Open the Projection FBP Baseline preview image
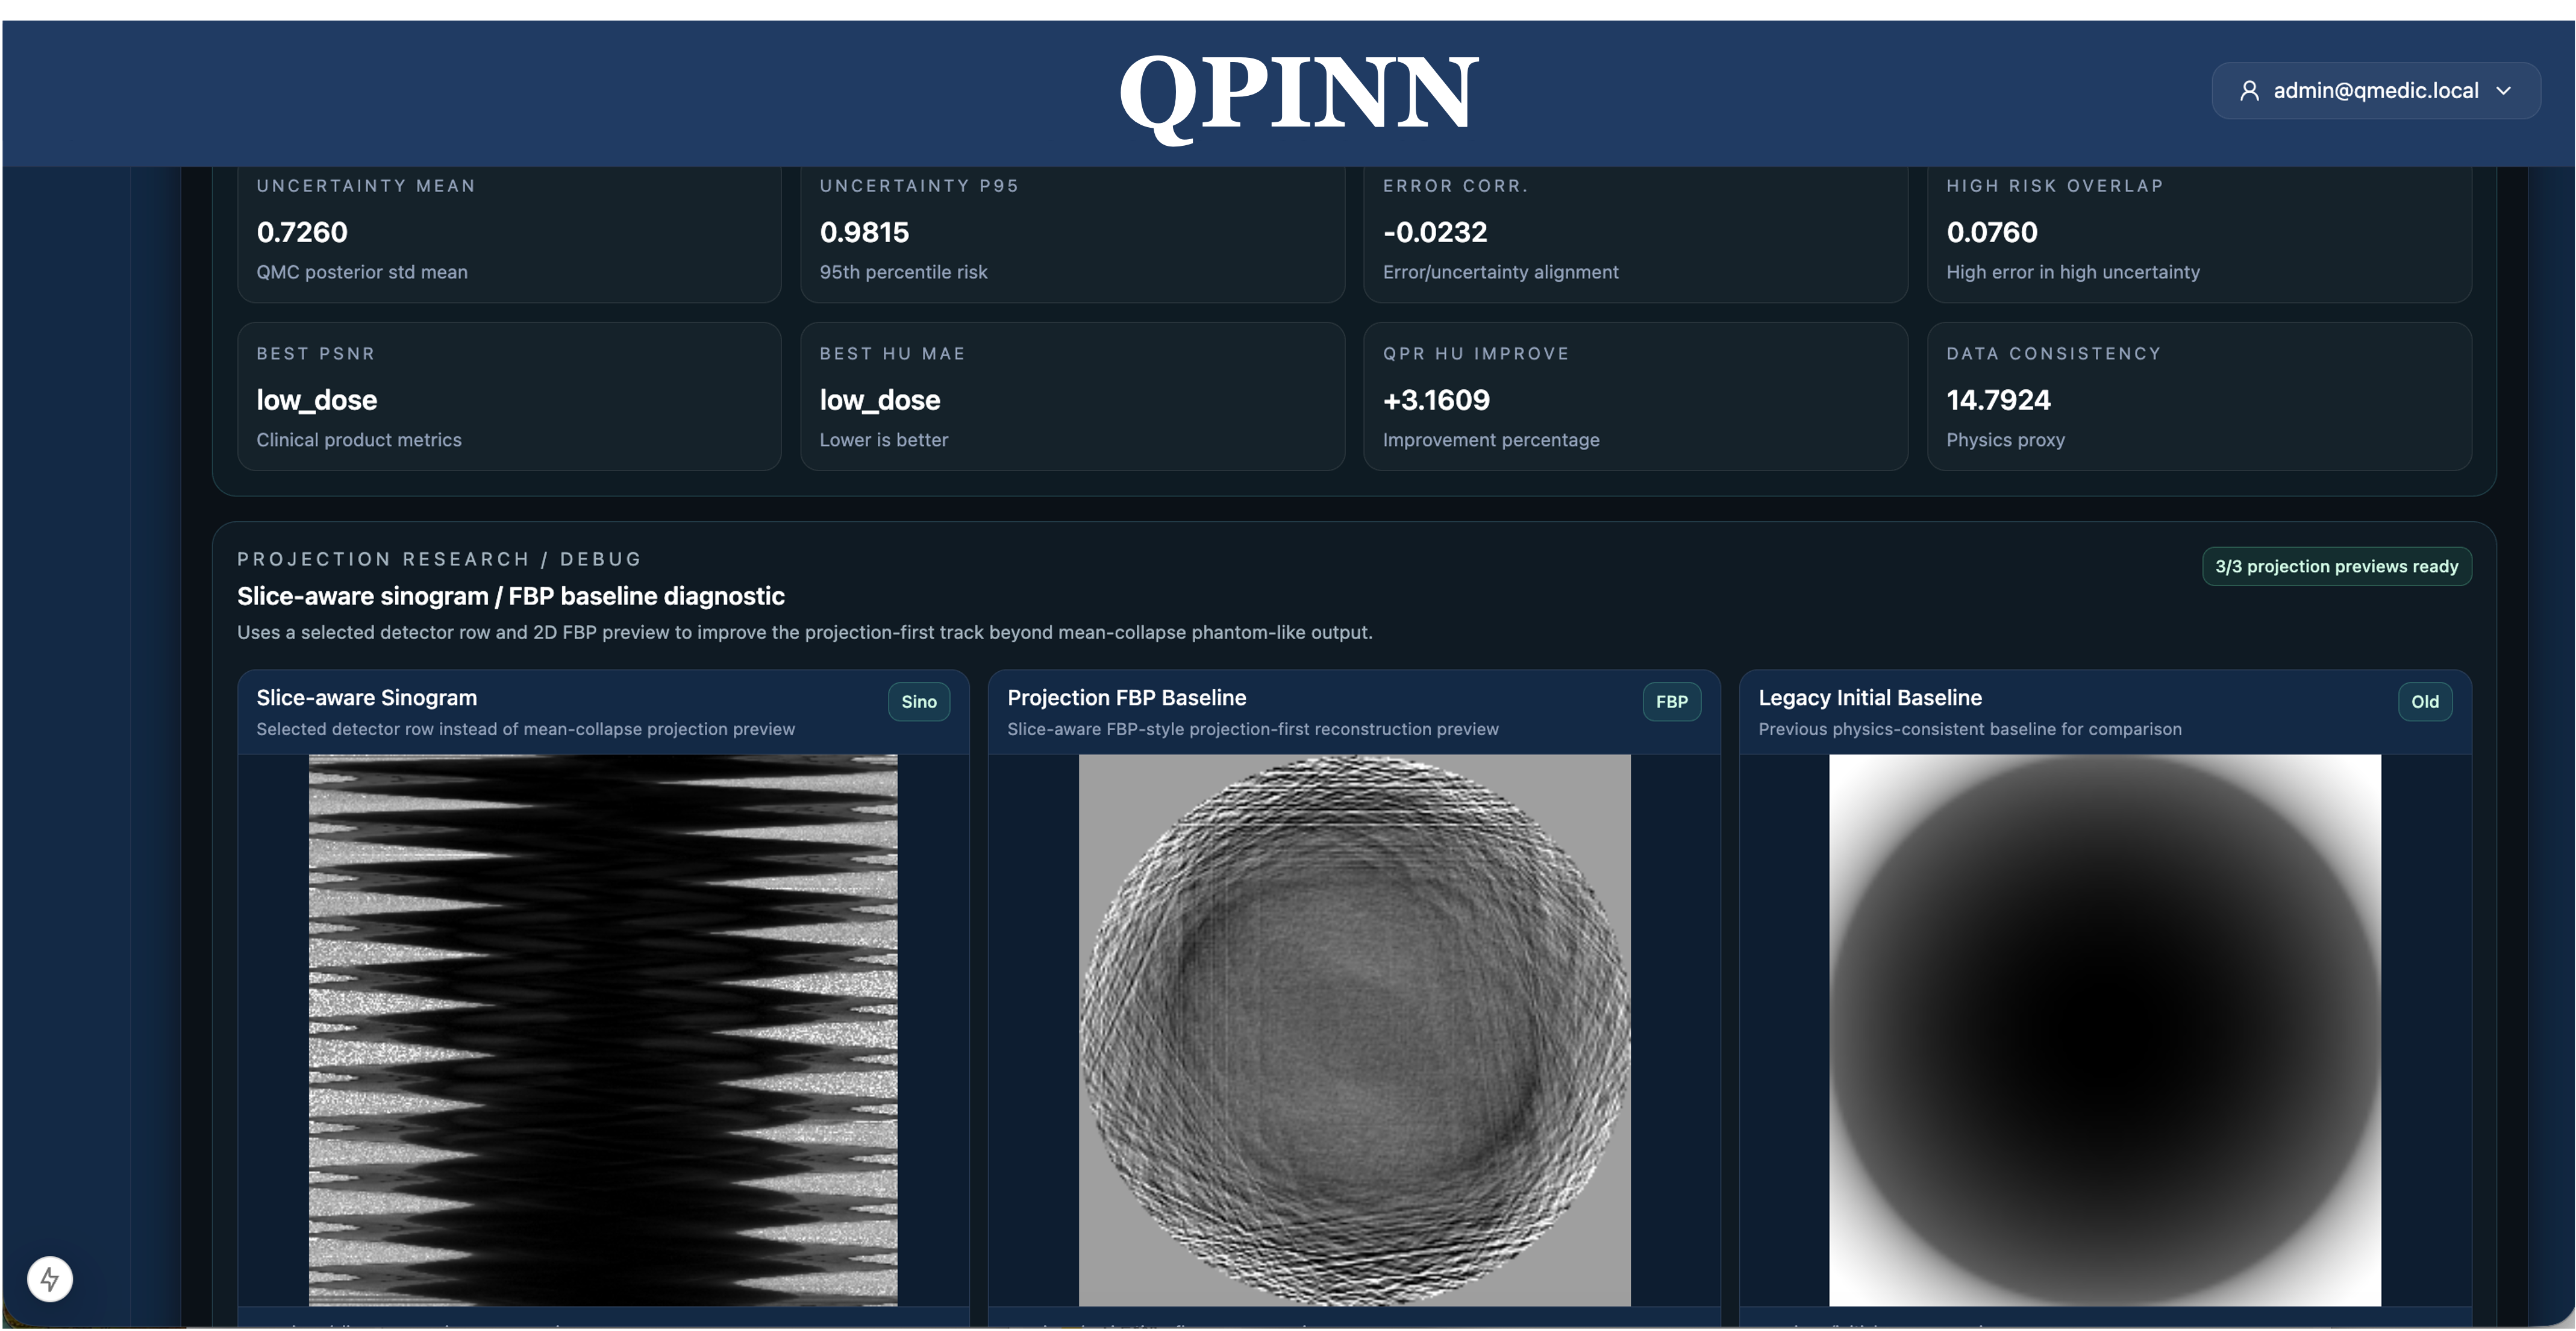2576x1331 pixels. point(1354,1030)
